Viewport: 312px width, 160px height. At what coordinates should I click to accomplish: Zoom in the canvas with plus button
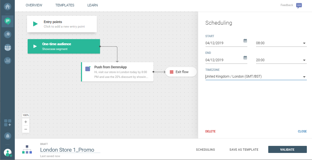tap(26, 122)
